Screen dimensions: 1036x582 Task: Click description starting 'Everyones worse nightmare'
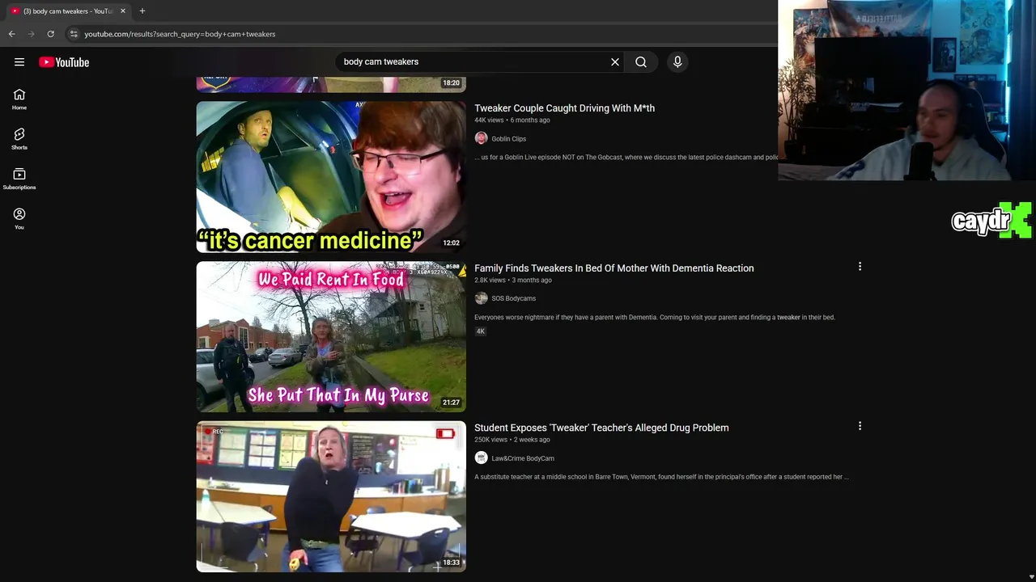coord(654,317)
